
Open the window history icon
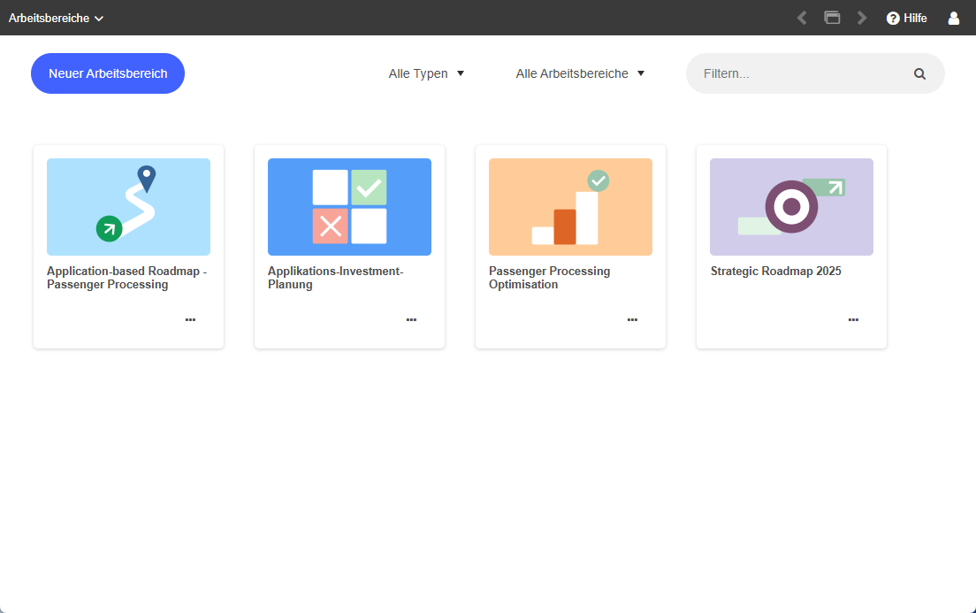pos(832,18)
